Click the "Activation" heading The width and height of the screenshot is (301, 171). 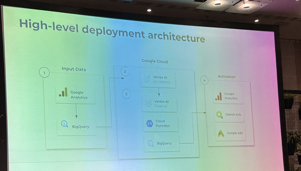tap(226, 77)
